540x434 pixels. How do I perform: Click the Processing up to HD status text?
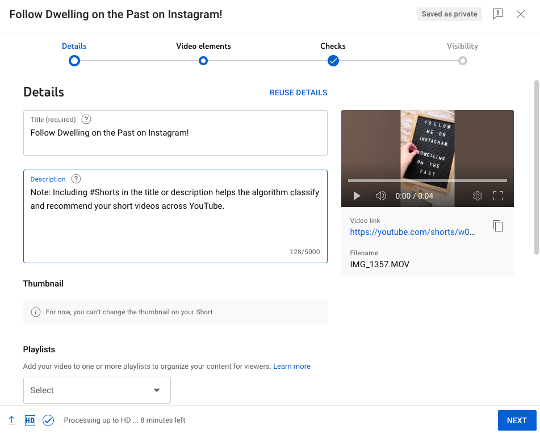click(124, 420)
